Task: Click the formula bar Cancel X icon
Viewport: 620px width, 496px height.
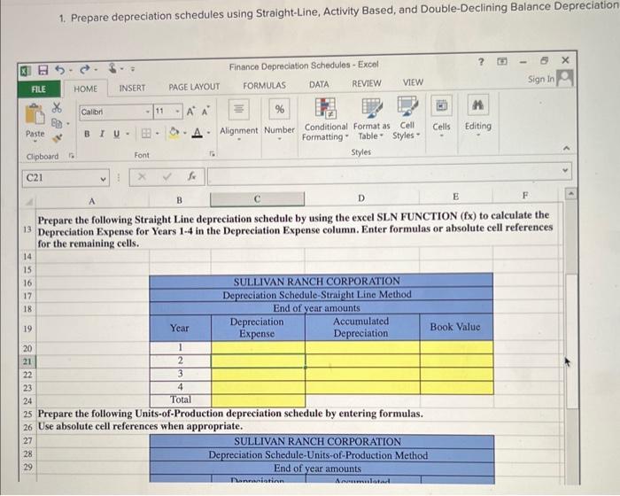Action: coord(142,177)
